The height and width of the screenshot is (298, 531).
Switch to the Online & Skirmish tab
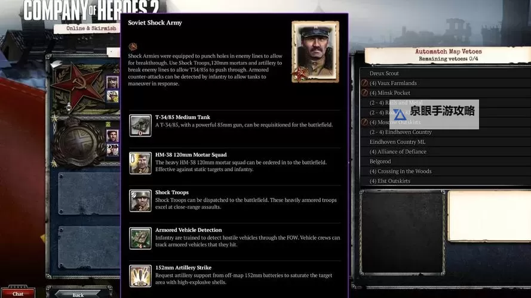pyautogui.click(x=84, y=29)
